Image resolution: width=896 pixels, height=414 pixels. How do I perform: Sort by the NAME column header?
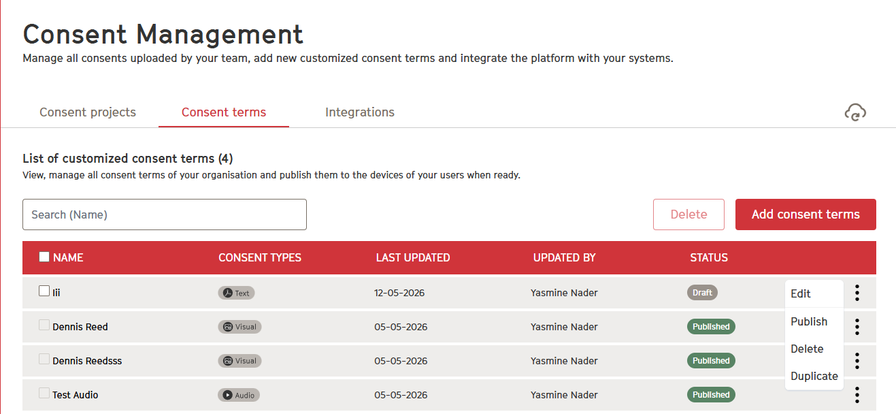click(x=68, y=257)
